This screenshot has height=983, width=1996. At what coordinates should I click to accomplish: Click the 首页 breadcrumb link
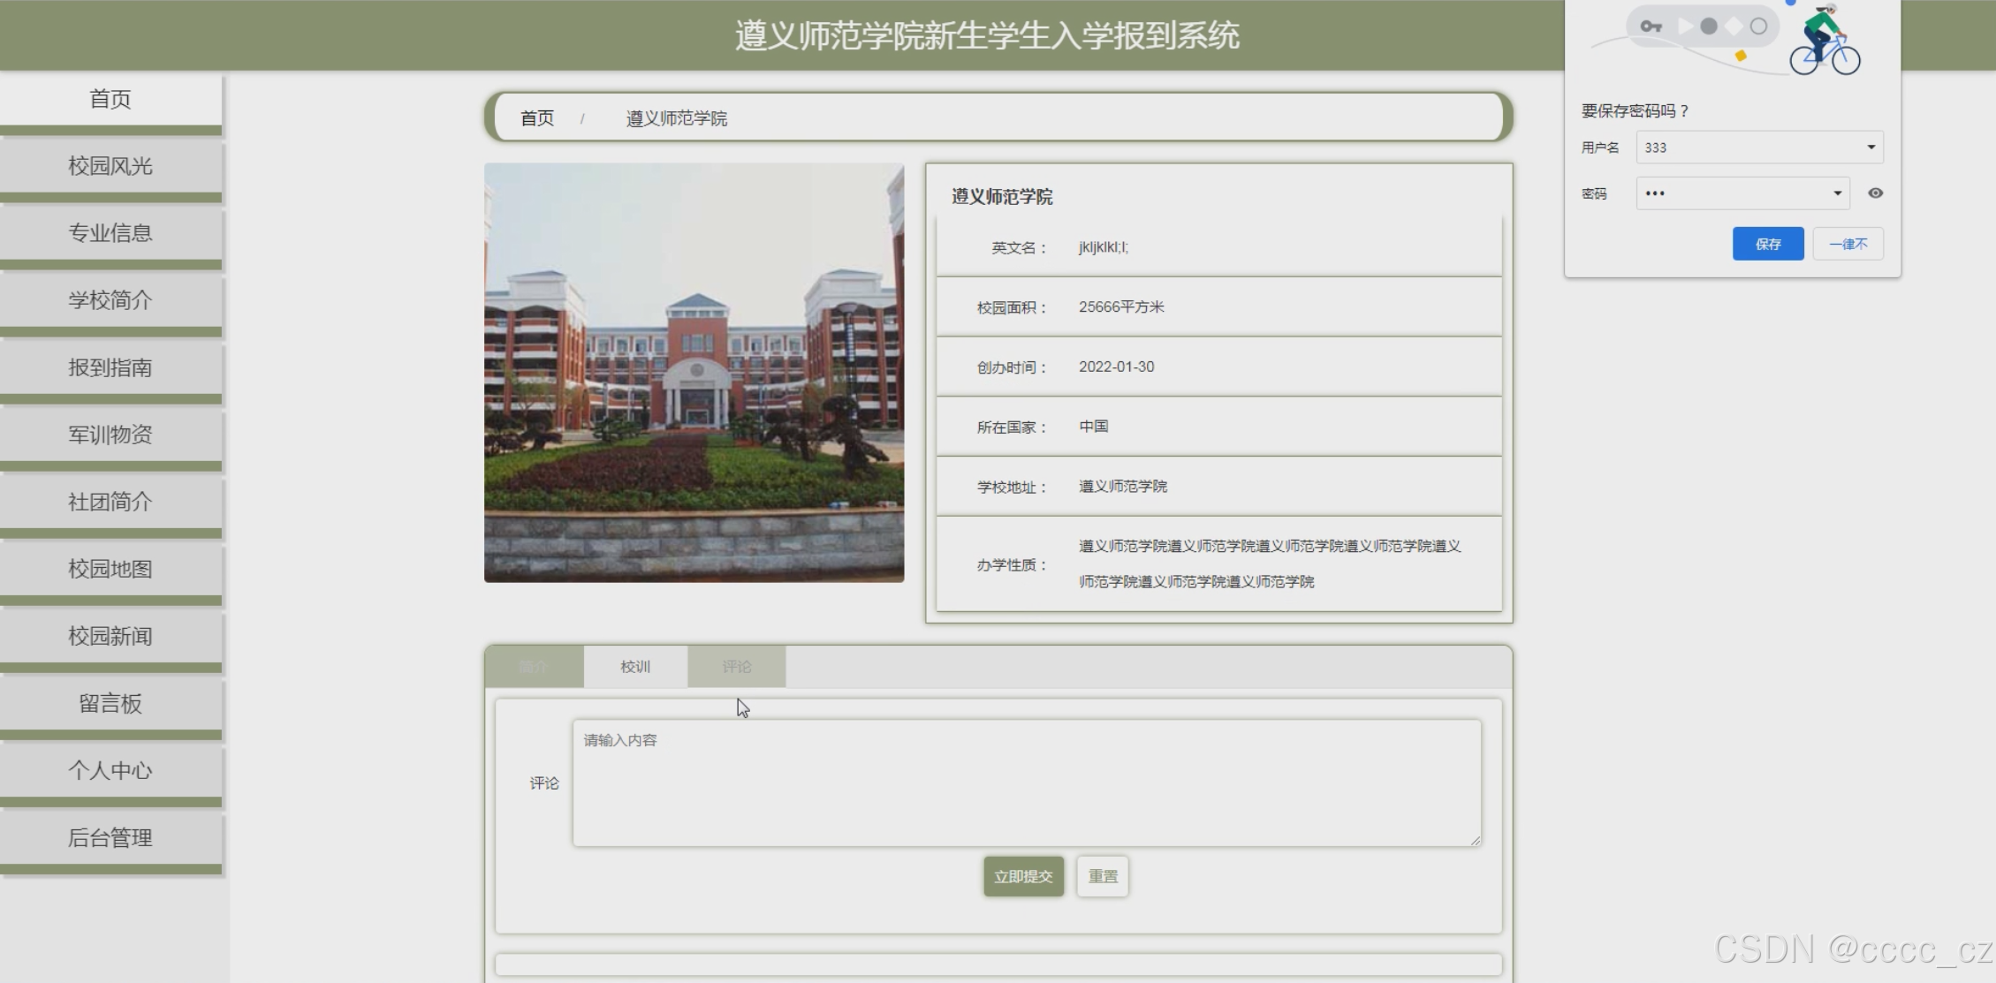coord(537,118)
